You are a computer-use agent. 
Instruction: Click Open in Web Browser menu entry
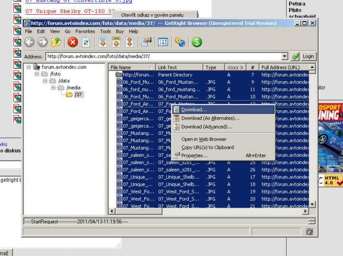(204, 140)
